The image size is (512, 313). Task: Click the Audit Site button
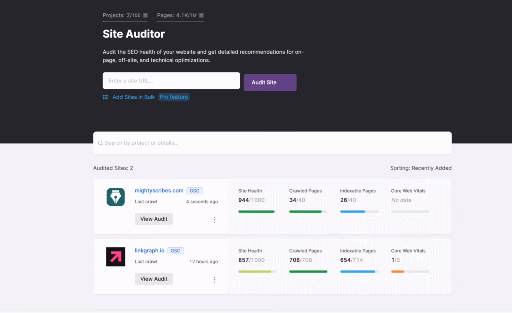click(270, 82)
